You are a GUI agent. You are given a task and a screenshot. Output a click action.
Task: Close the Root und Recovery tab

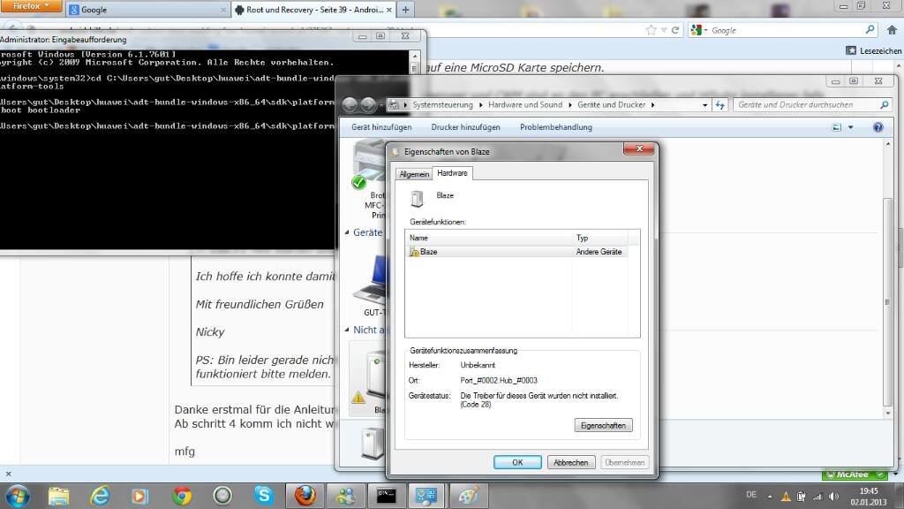[x=389, y=10]
